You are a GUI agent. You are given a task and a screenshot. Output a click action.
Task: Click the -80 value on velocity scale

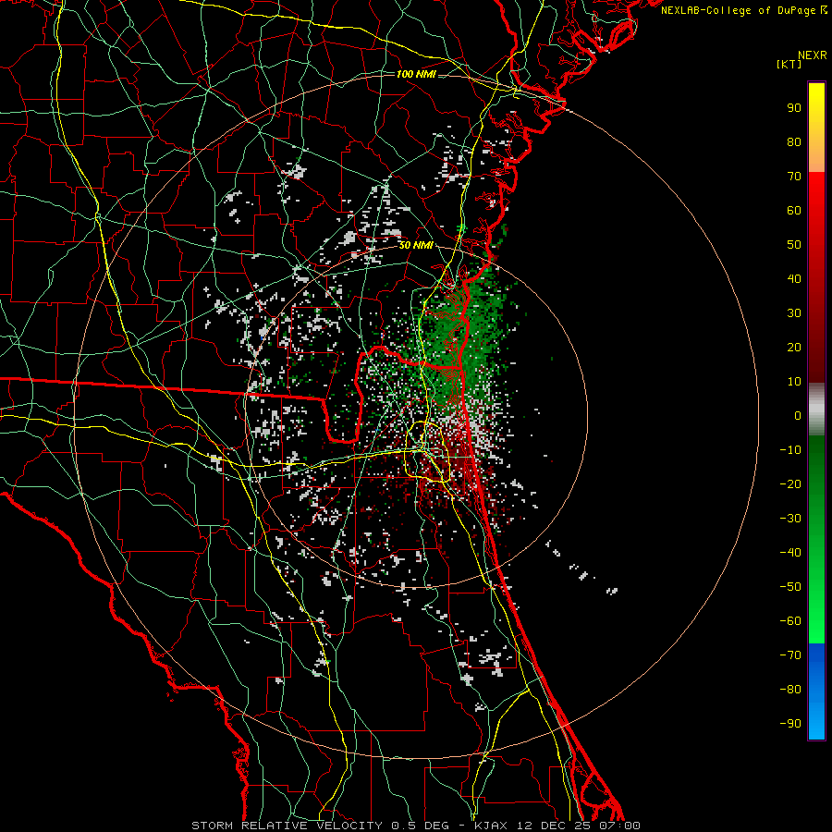coord(790,690)
